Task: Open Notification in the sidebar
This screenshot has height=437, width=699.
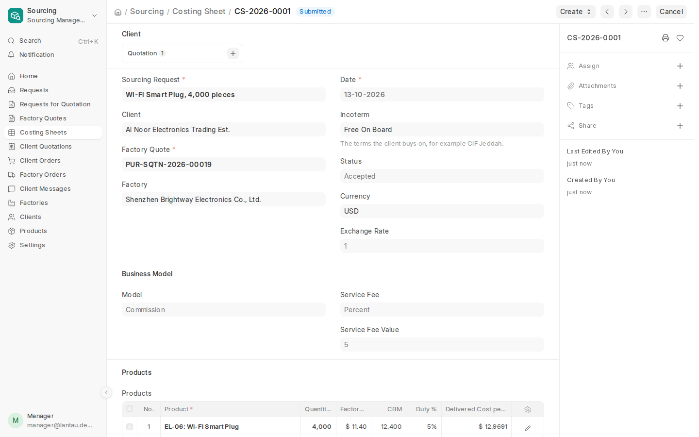Action: click(x=53, y=55)
